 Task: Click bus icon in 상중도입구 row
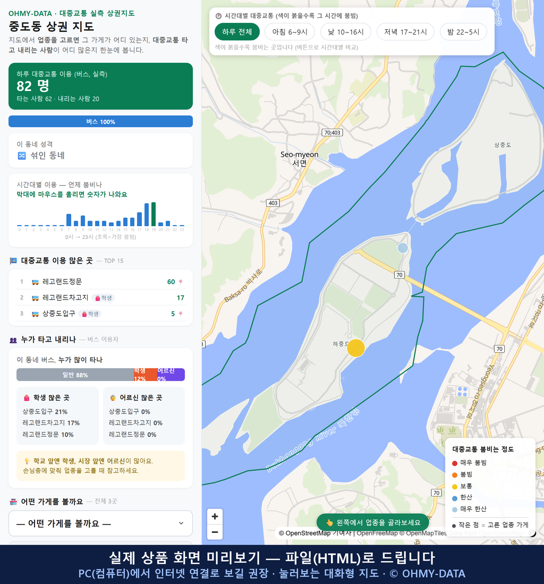click(36, 314)
